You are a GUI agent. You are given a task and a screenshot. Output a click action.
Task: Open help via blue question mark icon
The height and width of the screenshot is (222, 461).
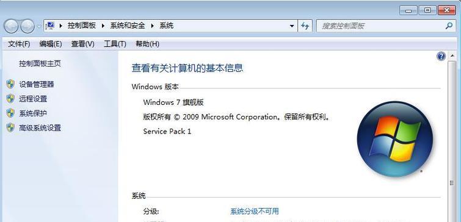441,56
